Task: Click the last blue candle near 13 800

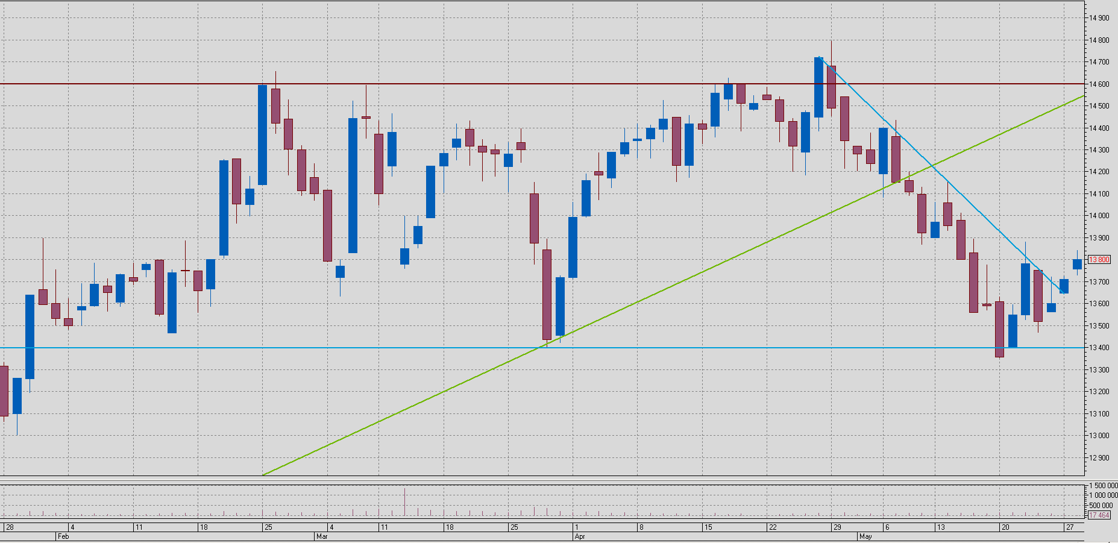Action: tap(1077, 264)
